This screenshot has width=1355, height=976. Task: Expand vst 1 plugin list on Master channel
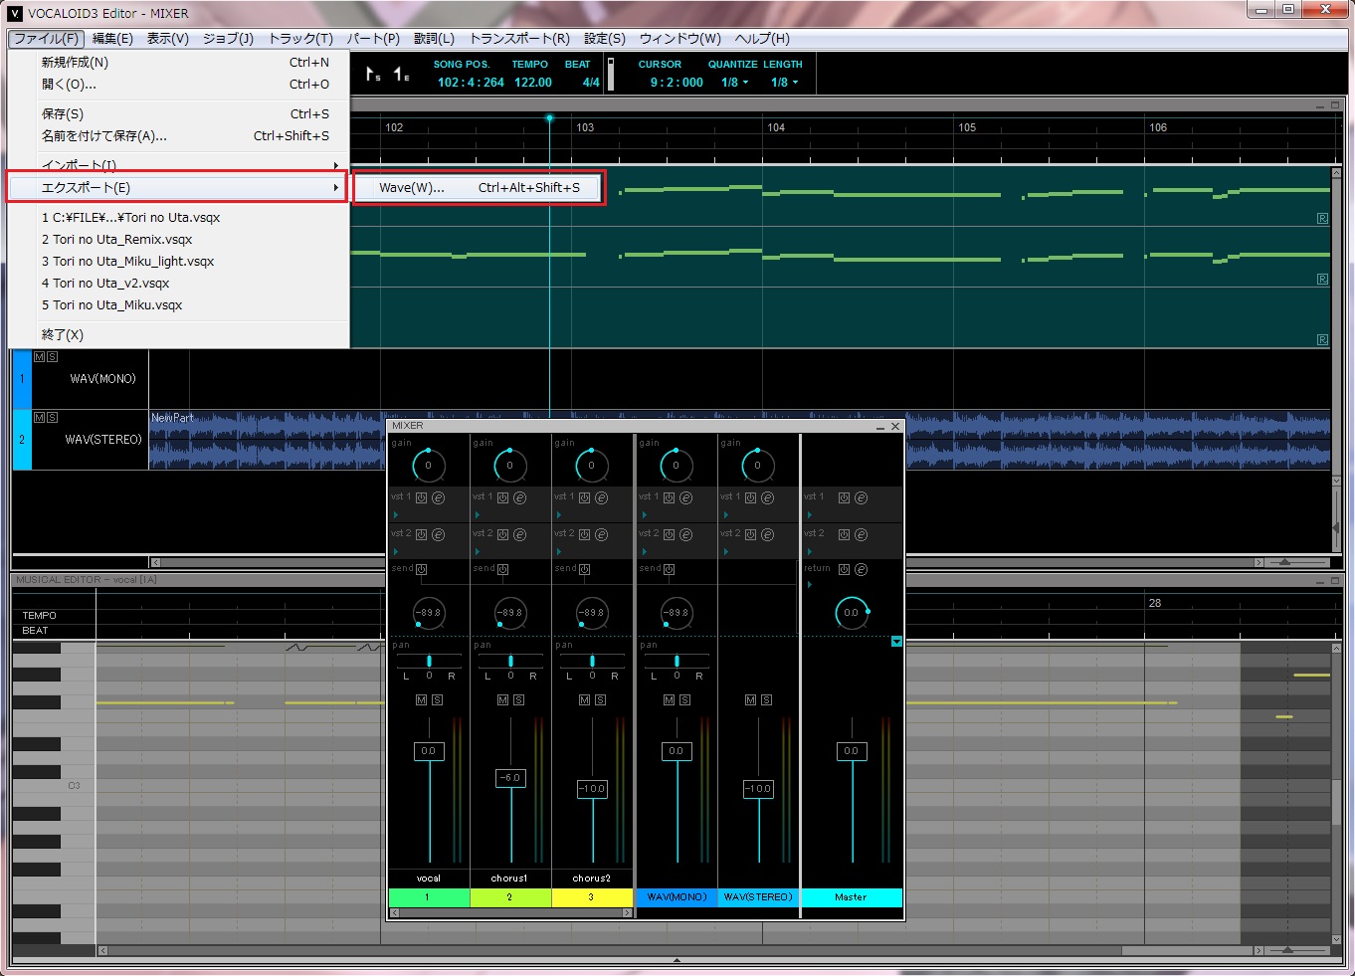(809, 515)
